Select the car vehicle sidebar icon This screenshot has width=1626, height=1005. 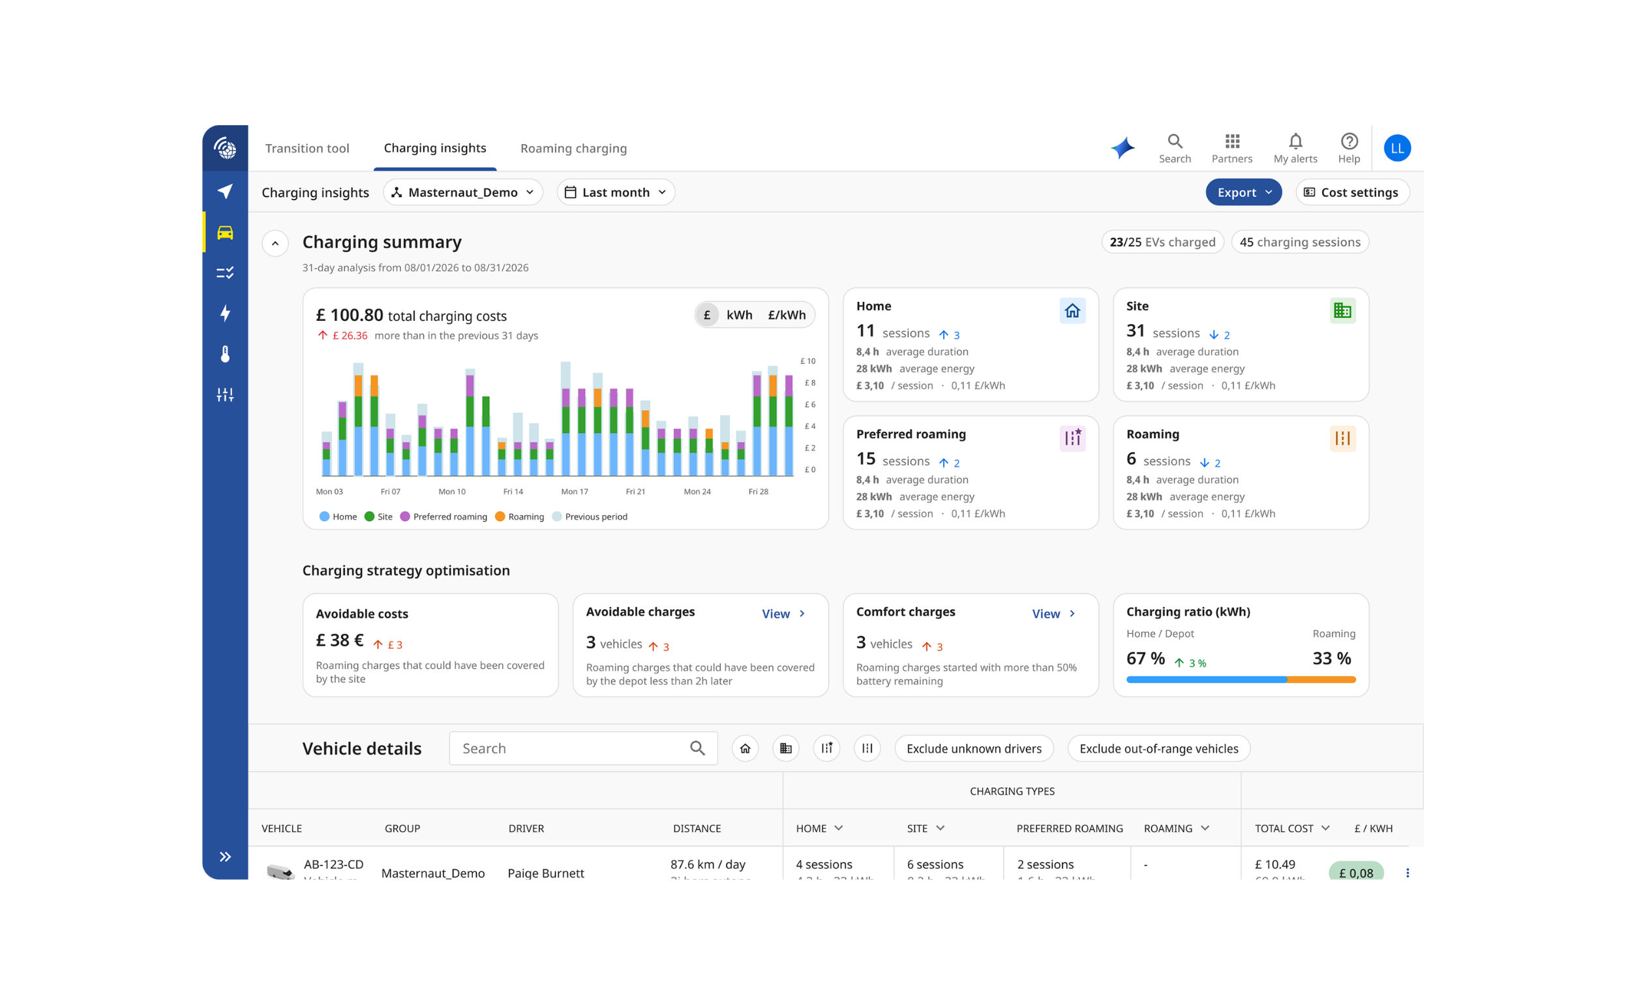point(224,232)
